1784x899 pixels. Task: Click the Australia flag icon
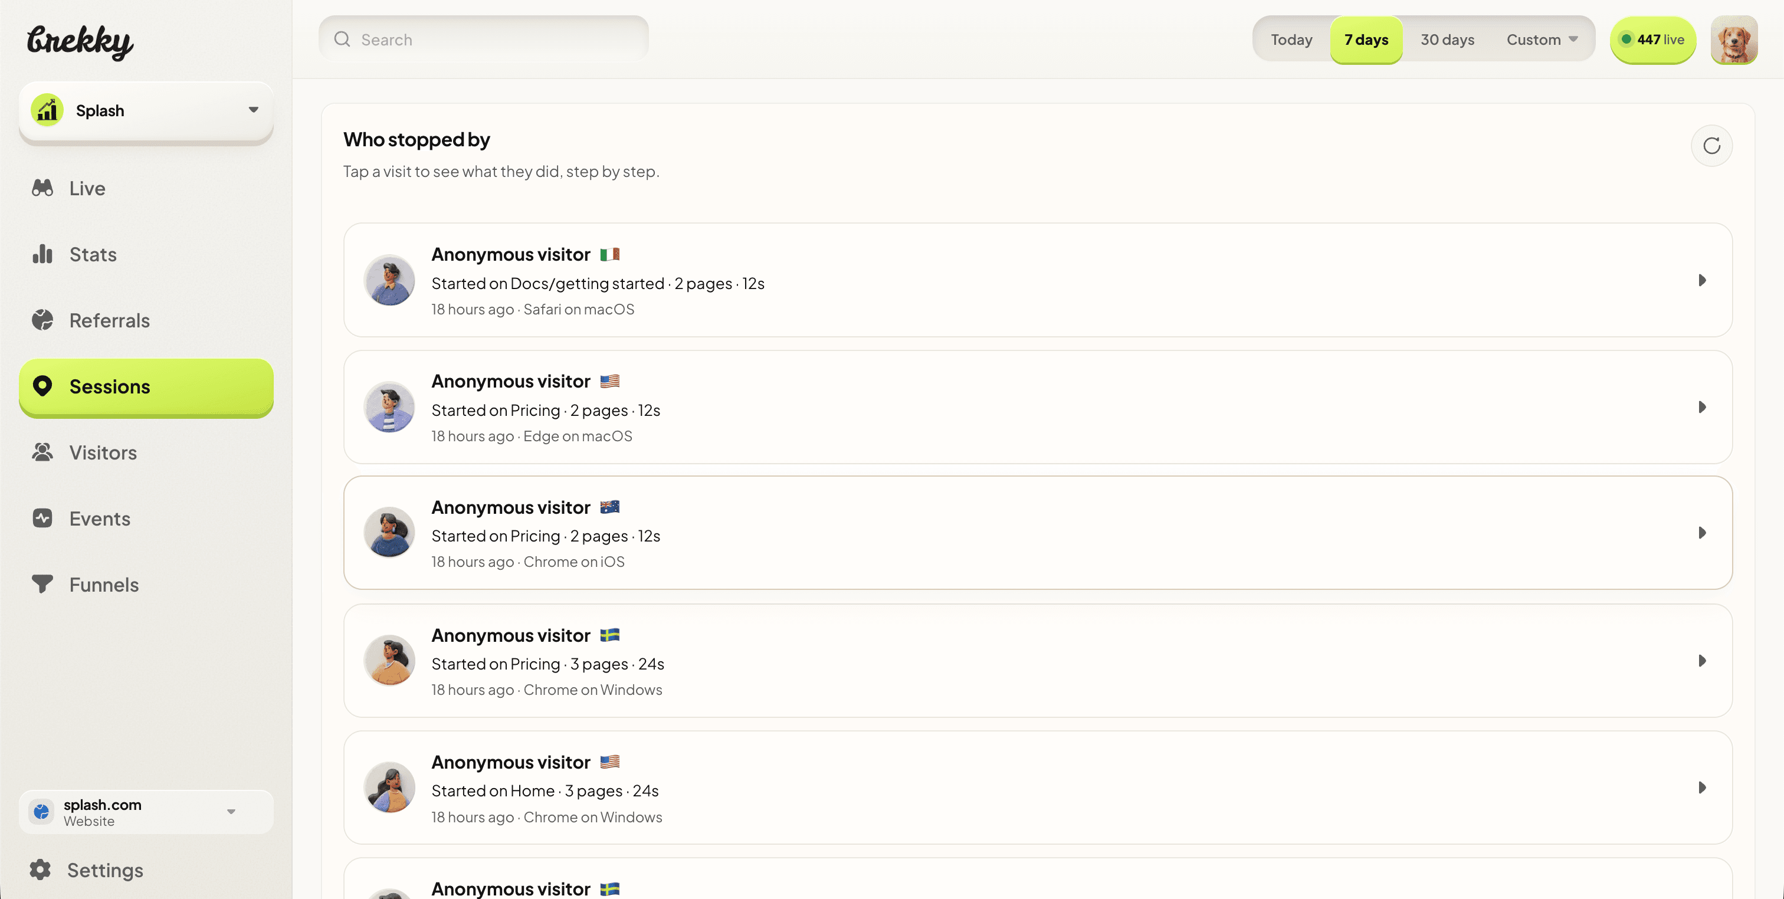(609, 507)
